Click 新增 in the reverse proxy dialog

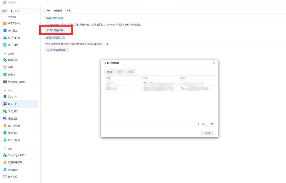click(x=109, y=71)
